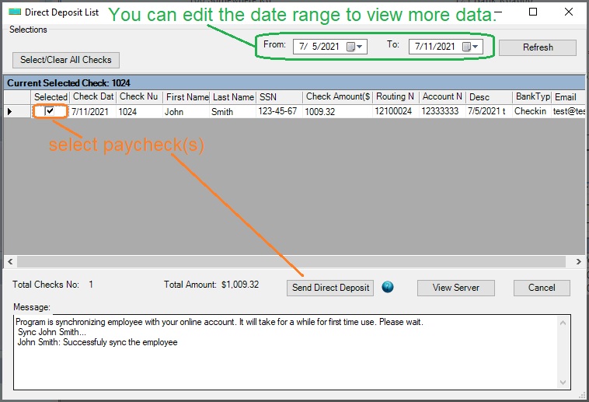The height and width of the screenshot is (402, 589).
Task: Open the From date calendar picker
Action: 354,47
